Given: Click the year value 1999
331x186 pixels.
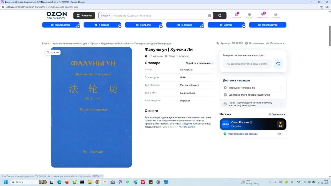Looking at the screenshot, I should (183, 77).
